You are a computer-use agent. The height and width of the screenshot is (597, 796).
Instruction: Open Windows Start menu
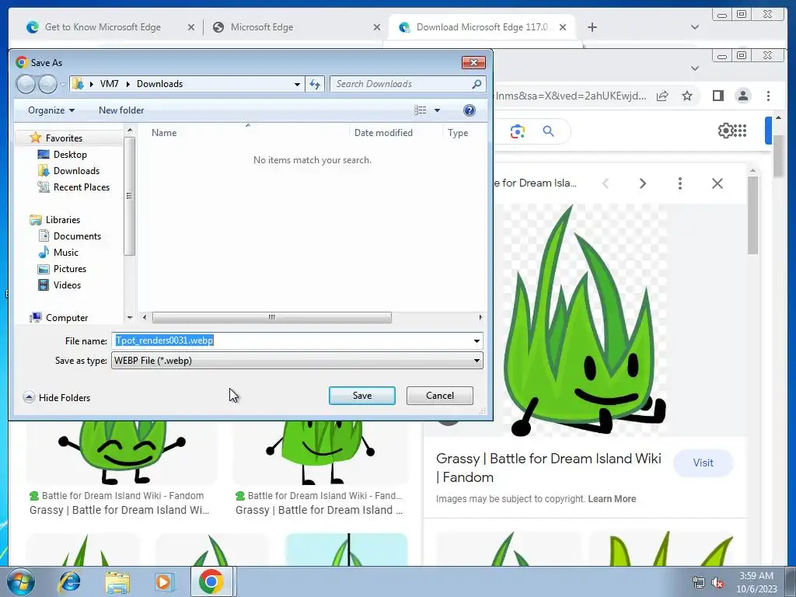[x=20, y=581]
